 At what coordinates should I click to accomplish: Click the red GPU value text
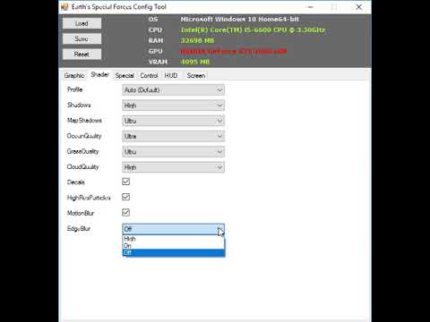[234, 51]
